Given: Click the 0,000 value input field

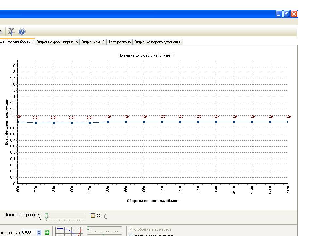Looking at the screenshot, I should click(x=29, y=232).
